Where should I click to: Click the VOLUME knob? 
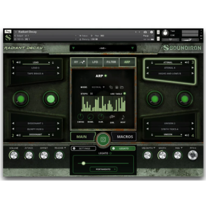13,155
